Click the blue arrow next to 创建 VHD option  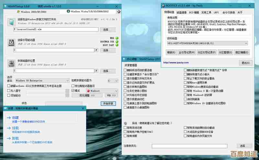click(x=8, y=118)
